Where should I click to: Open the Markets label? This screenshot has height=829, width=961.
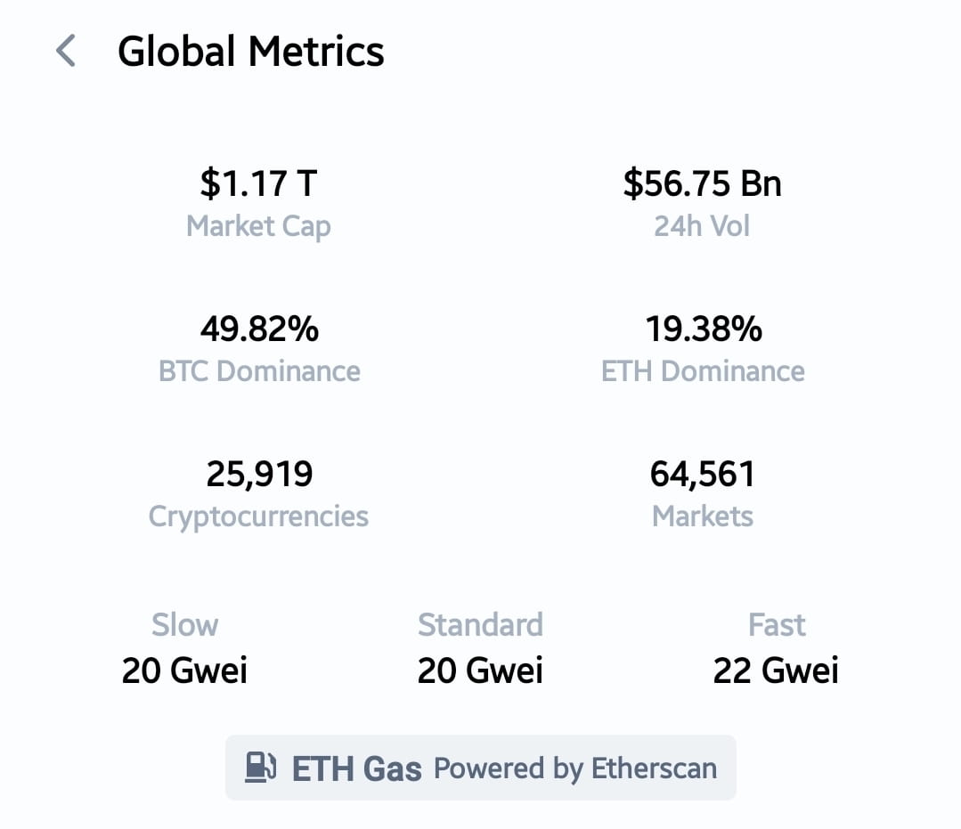[x=703, y=516]
